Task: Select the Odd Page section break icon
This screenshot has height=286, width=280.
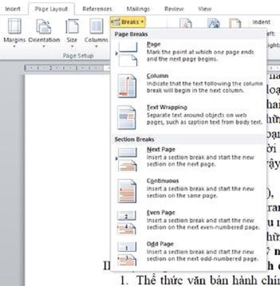Action: [126, 253]
